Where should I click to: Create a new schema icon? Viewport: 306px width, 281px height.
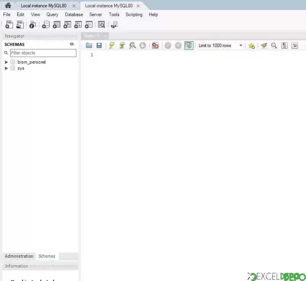[x=46, y=25]
